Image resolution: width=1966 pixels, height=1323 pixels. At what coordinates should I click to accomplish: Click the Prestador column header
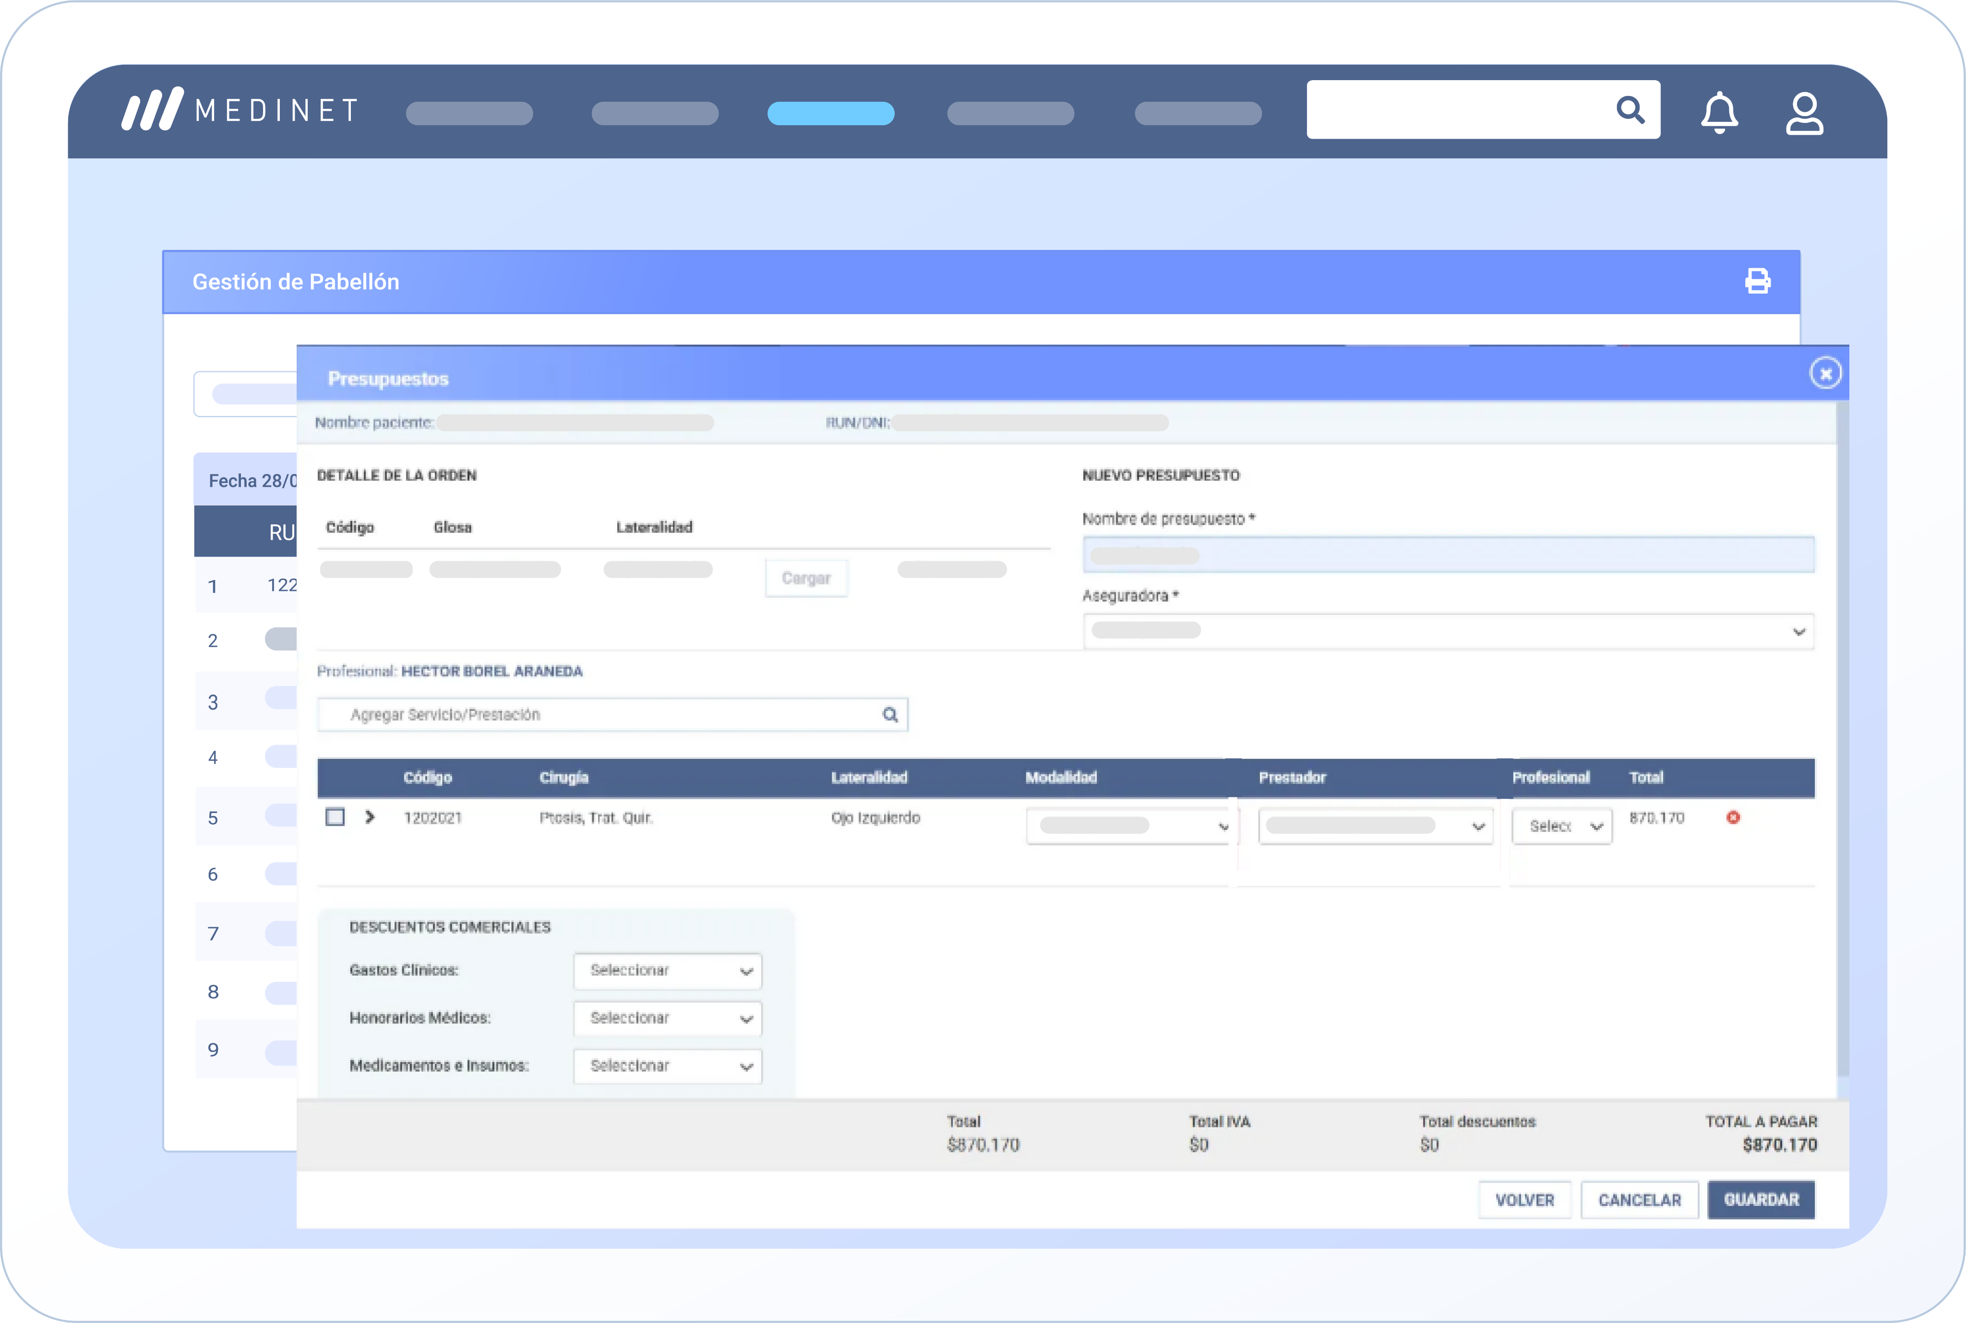click(x=1293, y=777)
